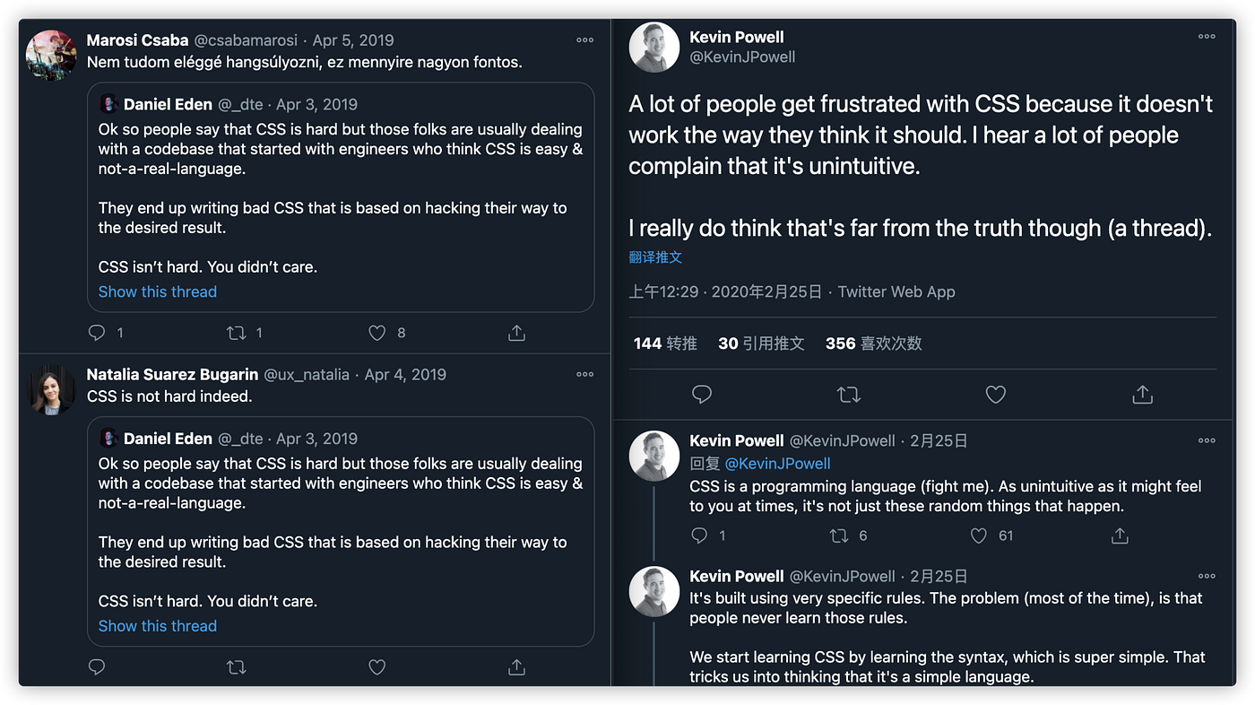The image size is (1255, 705).
Task: View the 356 喜欢次数 likes list
Action: coord(873,344)
